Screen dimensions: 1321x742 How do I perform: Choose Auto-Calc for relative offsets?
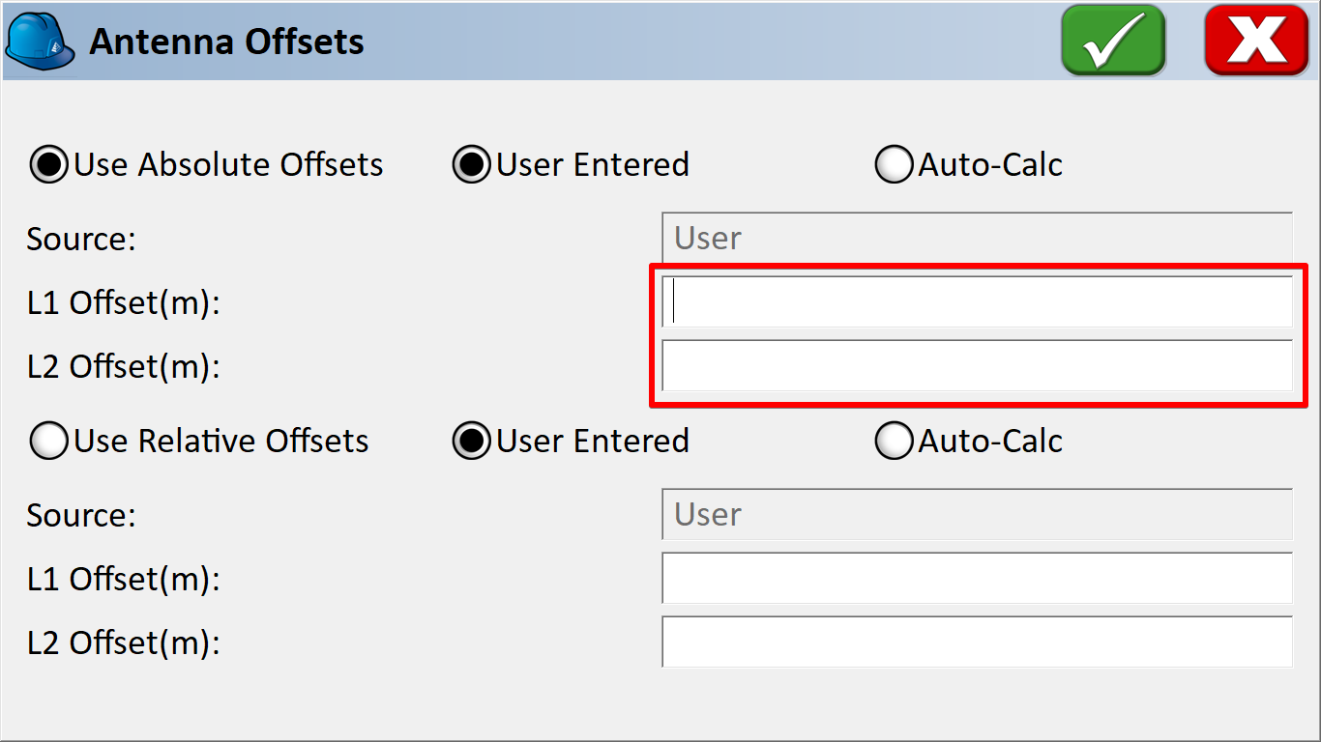[x=894, y=441]
